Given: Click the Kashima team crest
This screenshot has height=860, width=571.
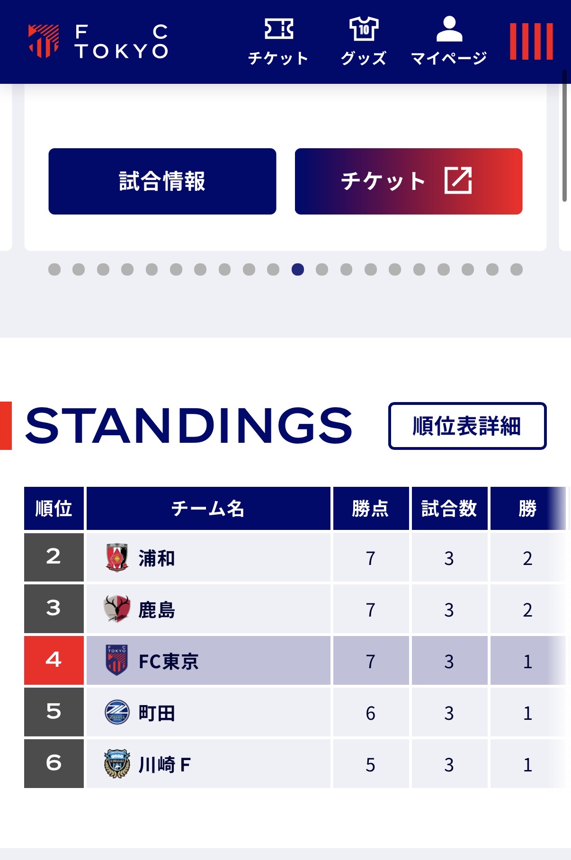Looking at the screenshot, I should tap(116, 609).
